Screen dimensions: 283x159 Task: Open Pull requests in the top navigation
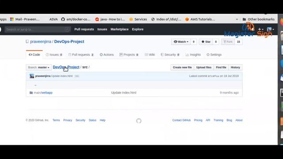click(84, 29)
